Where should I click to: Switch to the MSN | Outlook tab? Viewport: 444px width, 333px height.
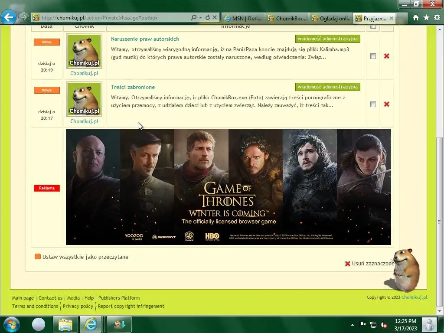coord(243,18)
